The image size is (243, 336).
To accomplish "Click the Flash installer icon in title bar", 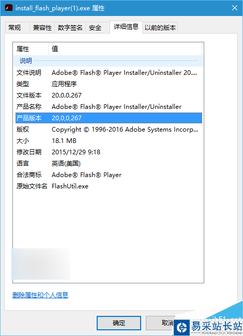I will pyautogui.click(x=9, y=8).
